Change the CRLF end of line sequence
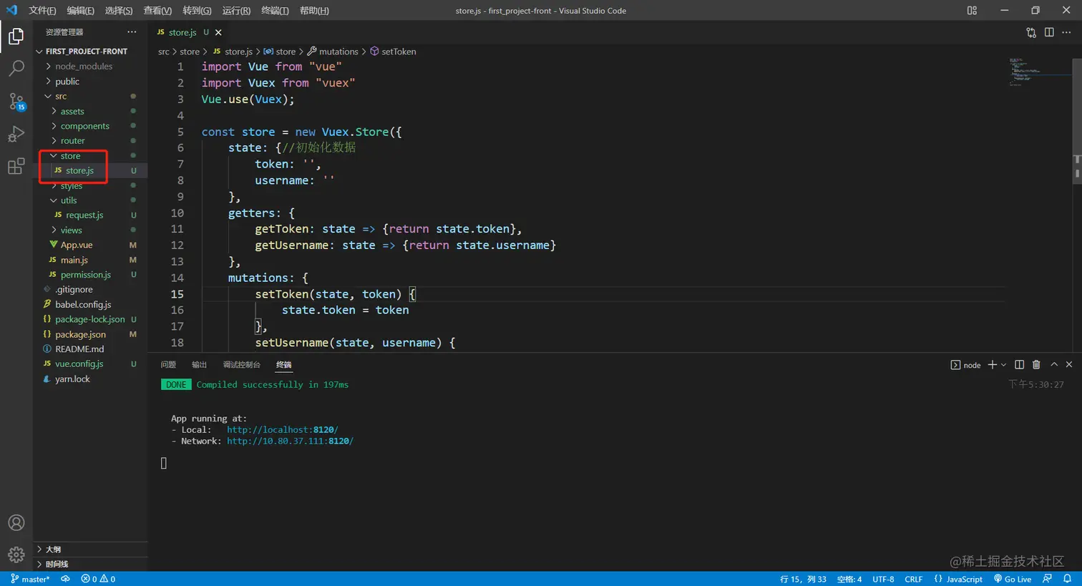Screen dimensions: 1082x586 pos(913,579)
